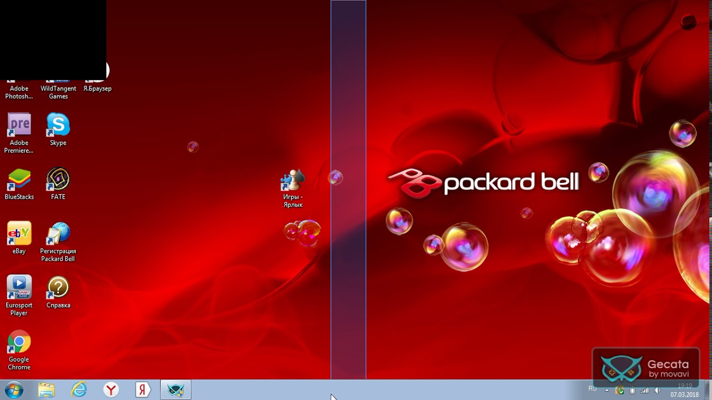Viewport: 712px width, 400px height.
Task: Click the Я.Браузер label on the desktop
Action: click(x=97, y=88)
